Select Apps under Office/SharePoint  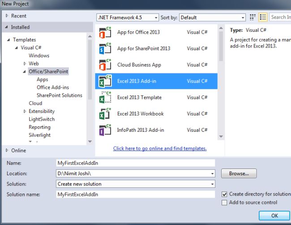[x=43, y=79]
